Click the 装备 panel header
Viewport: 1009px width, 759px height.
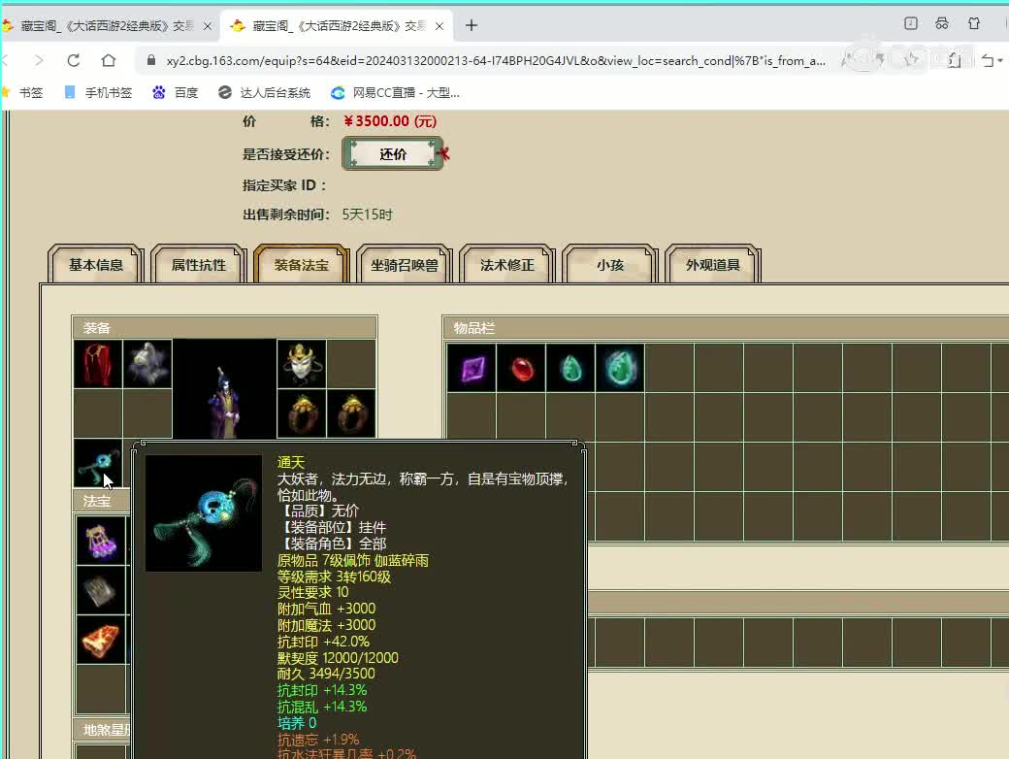click(x=224, y=328)
